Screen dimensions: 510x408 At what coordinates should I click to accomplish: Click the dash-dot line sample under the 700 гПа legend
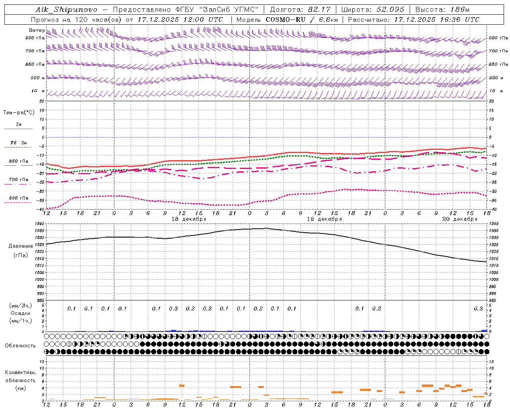(18, 184)
